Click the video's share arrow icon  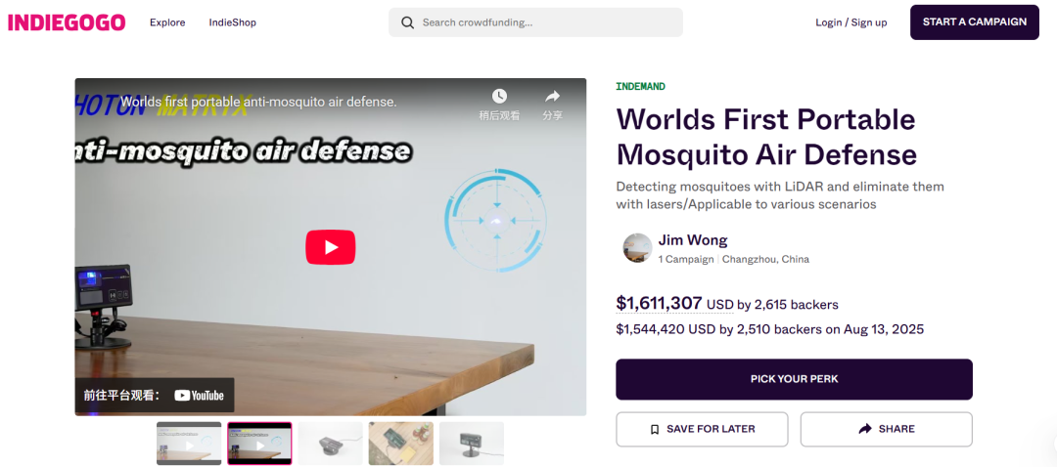click(552, 97)
